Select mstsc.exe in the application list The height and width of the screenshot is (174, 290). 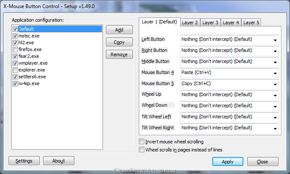click(x=29, y=36)
